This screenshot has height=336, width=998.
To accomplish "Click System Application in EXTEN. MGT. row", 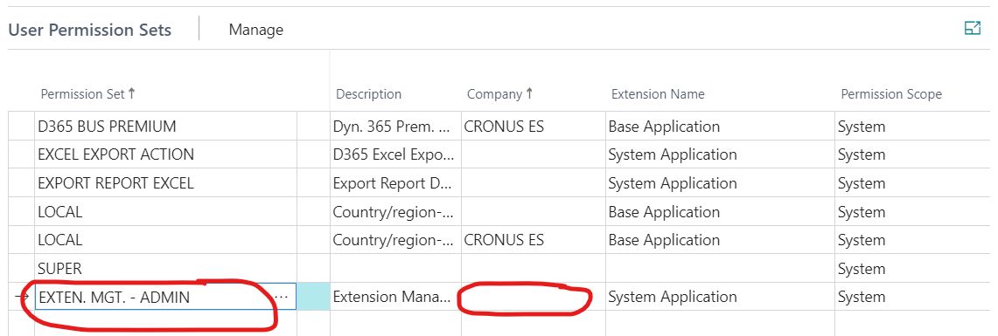I will point(720,297).
